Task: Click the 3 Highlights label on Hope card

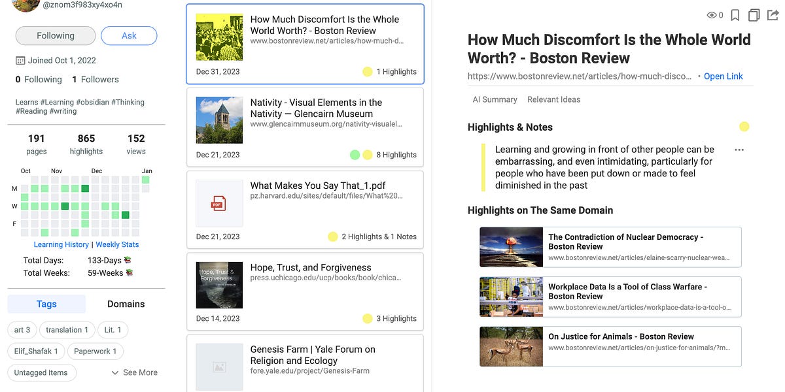Action: (x=396, y=319)
